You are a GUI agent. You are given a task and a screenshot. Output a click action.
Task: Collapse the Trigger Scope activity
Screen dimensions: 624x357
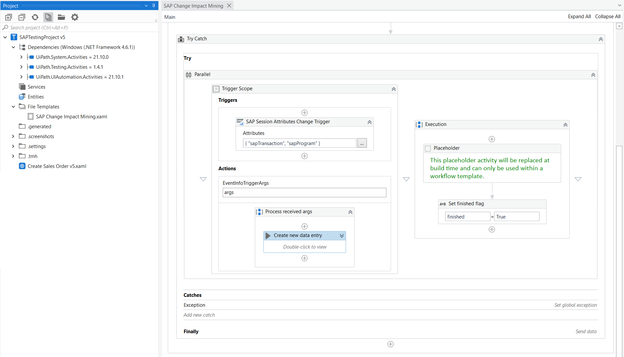pyautogui.click(x=394, y=89)
